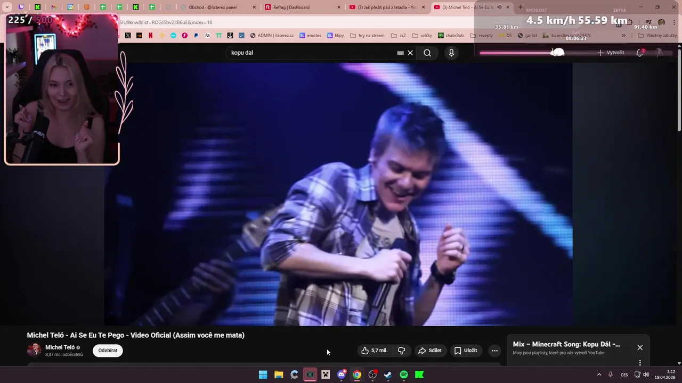The image size is (682, 383).
Task: Open 'hry na stream' bookmarks folder
Action: point(367,36)
